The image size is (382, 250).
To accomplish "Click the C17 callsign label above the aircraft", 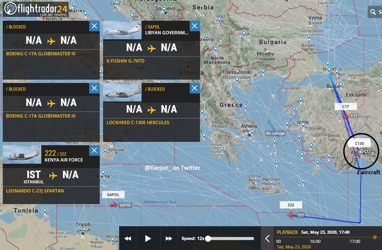I will click(345, 106).
